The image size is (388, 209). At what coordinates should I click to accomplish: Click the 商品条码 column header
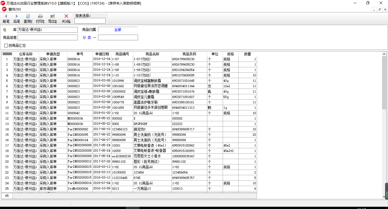tap(189, 54)
